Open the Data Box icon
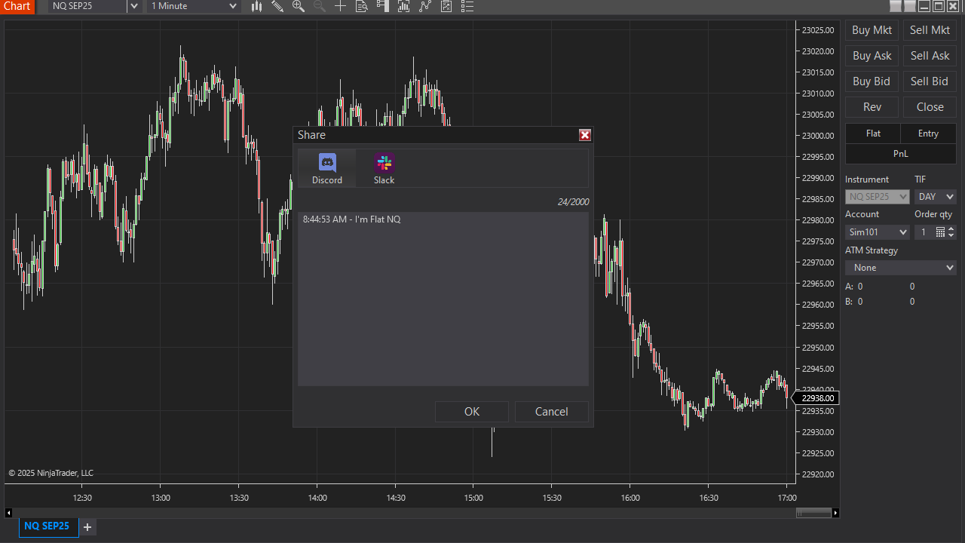This screenshot has height=543, width=965. (361, 6)
